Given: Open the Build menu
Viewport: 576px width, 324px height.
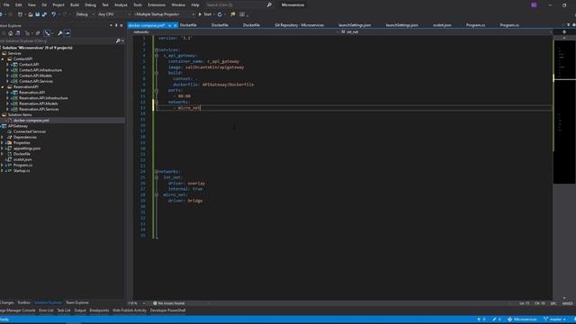Looking at the screenshot, I should tap(75, 4).
